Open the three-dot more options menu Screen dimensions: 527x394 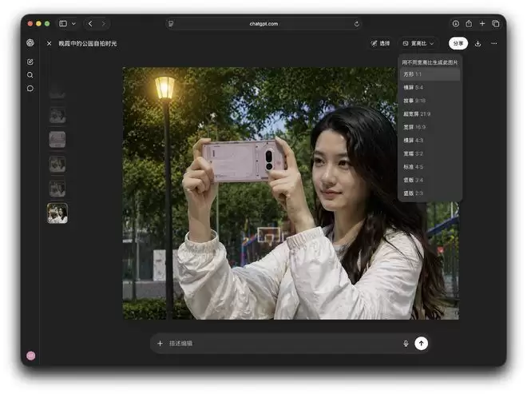point(494,43)
